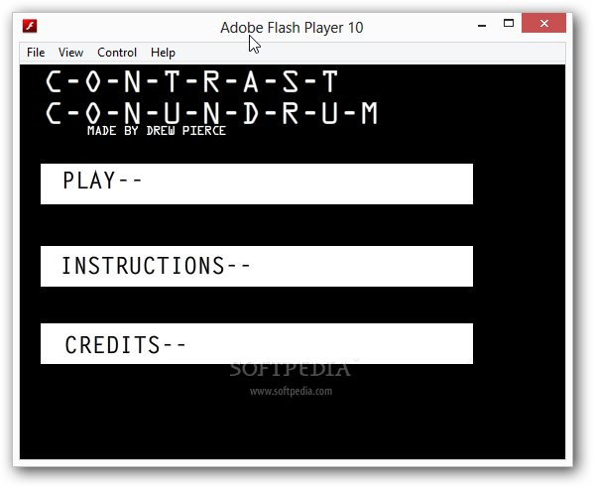
Task: Open the Help menu
Action: 163,53
